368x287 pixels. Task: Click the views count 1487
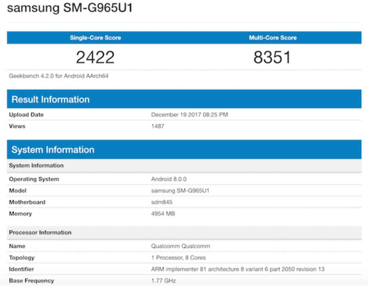tap(158, 126)
